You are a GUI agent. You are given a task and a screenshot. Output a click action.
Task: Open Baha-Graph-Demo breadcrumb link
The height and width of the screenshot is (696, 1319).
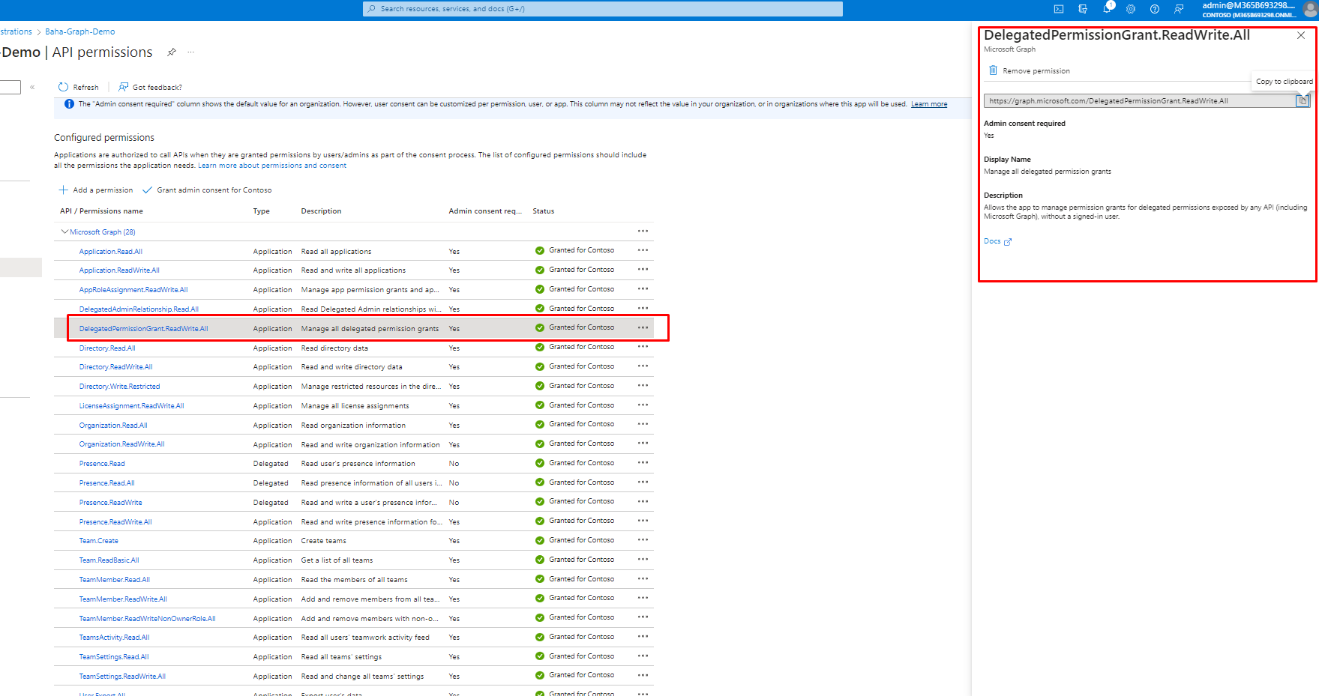(x=79, y=31)
